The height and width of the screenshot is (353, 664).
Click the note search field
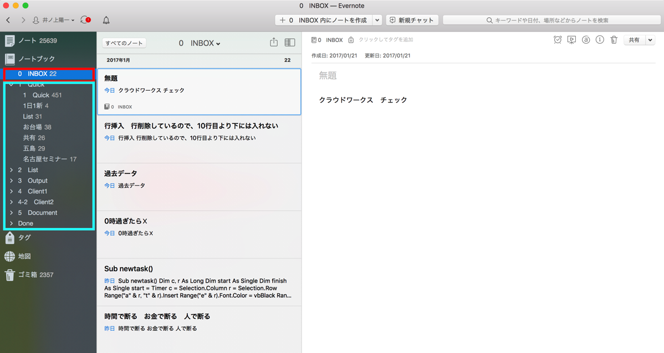(x=551, y=20)
